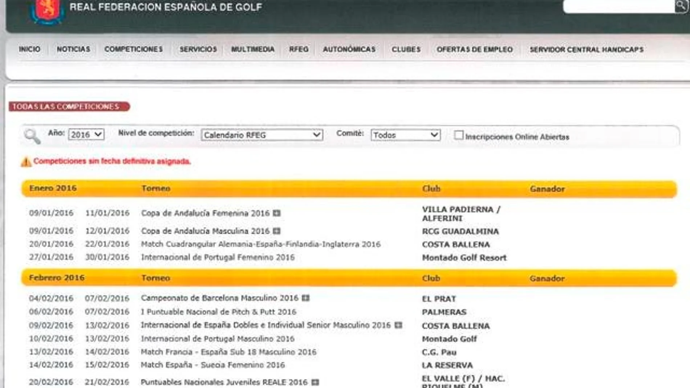
Task: Expand plus icon for Copa de Andalucía Femenina
Action: coord(277,213)
